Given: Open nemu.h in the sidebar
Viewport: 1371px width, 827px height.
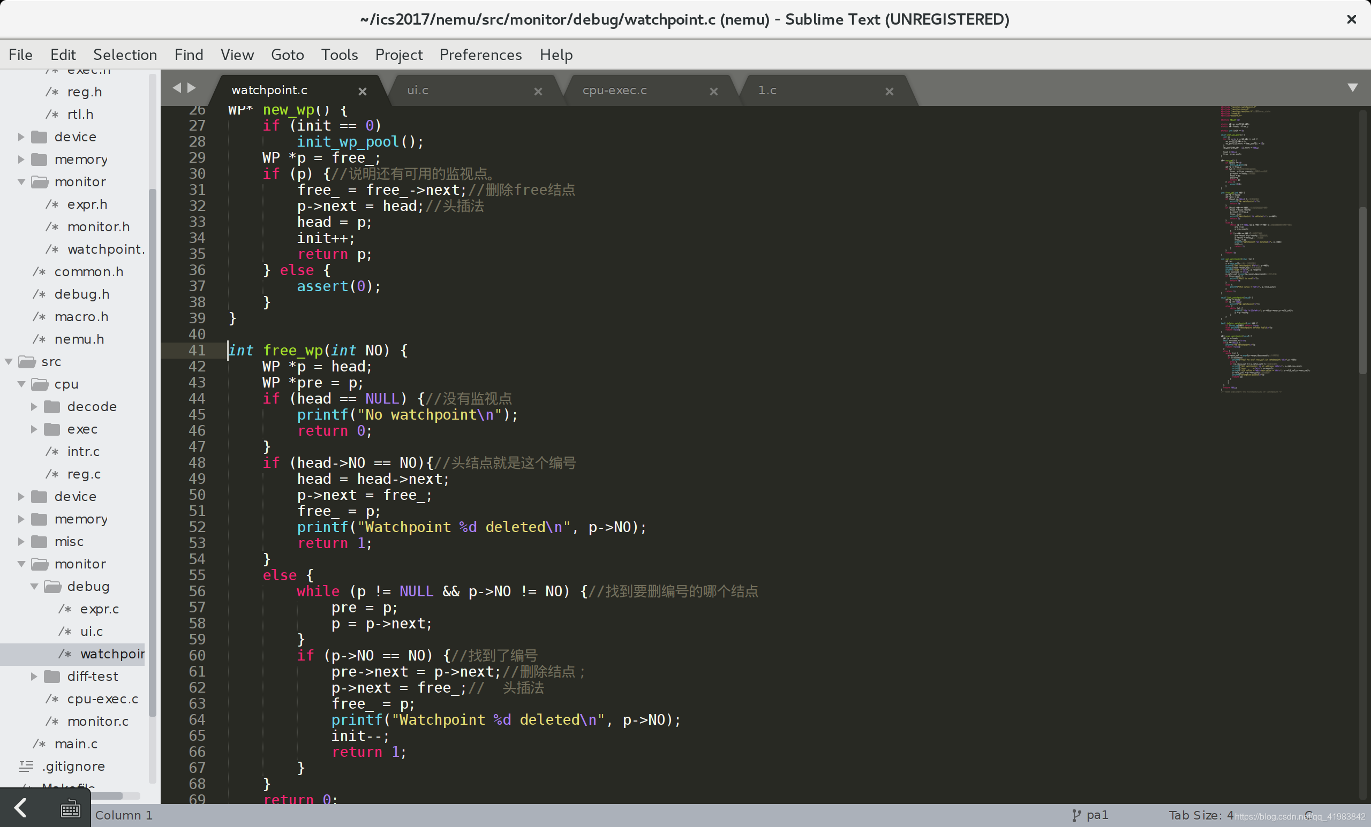Looking at the screenshot, I should coord(79,339).
